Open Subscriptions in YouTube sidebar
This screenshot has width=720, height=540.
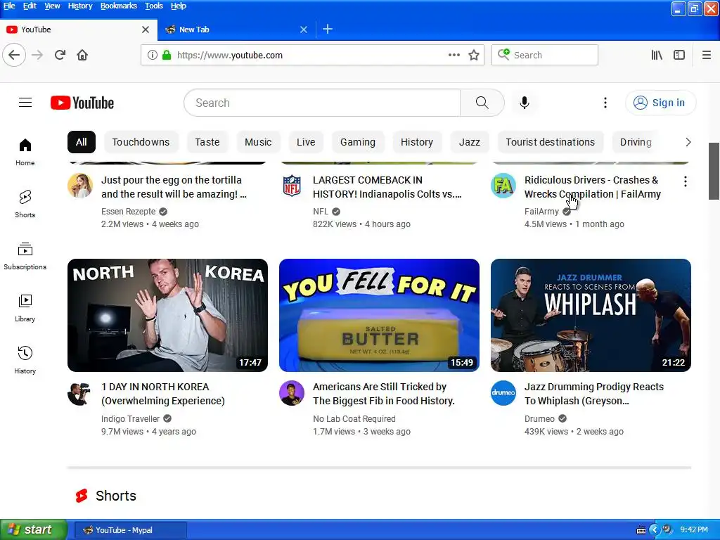tap(25, 256)
